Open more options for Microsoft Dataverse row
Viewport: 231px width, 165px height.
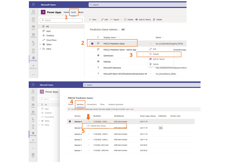coord(151,68)
